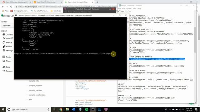The height and width of the screenshot is (112, 200).
Task: Open File Explorer from the taskbar
Action: (67, 109)
